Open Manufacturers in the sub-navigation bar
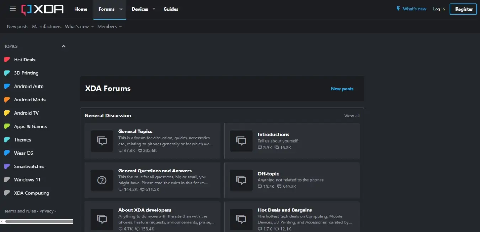The height and width of the screenshot is (232, 480). (x=47, y=27)
